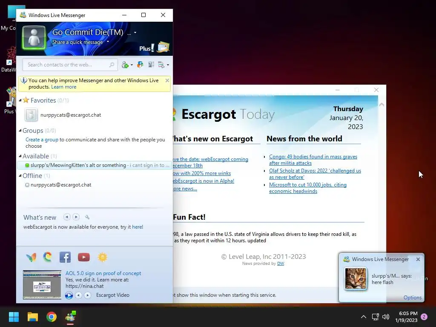Open Congo 49 bodies found news link
Viewport: 436px width, 327px height.
pyautogui.click(x=313, y=160)
